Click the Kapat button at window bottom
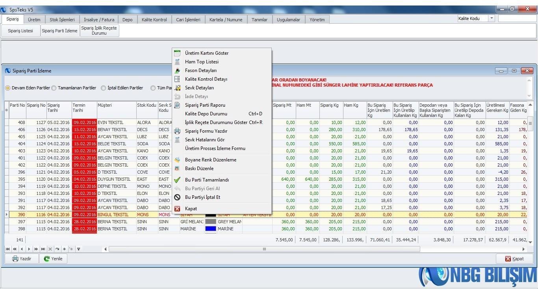538x289 pixels. pos(514,259)
